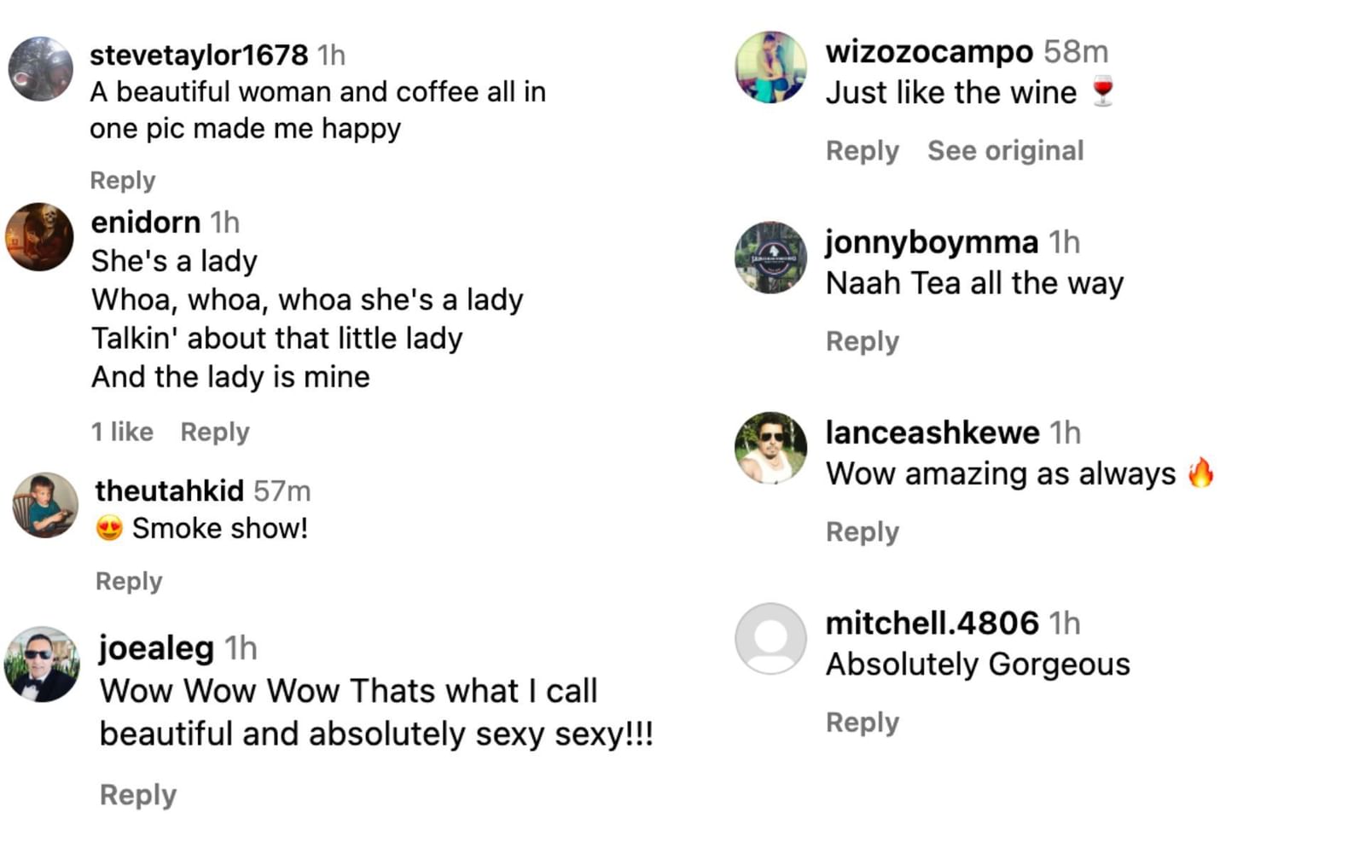The image size is (1365, 853).
Task: Open stevetaylor1678's profile picture
Action: coord(40,69)
